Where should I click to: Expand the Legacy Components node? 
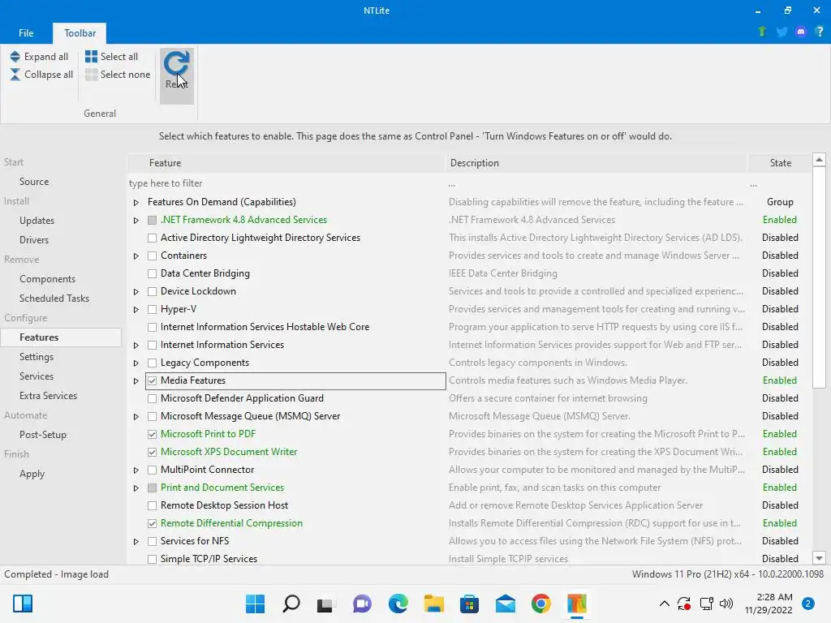[136, 363]
